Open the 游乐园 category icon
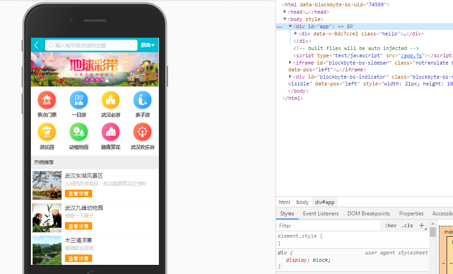Viewport: 453px width, 274px height. point(47,132)
